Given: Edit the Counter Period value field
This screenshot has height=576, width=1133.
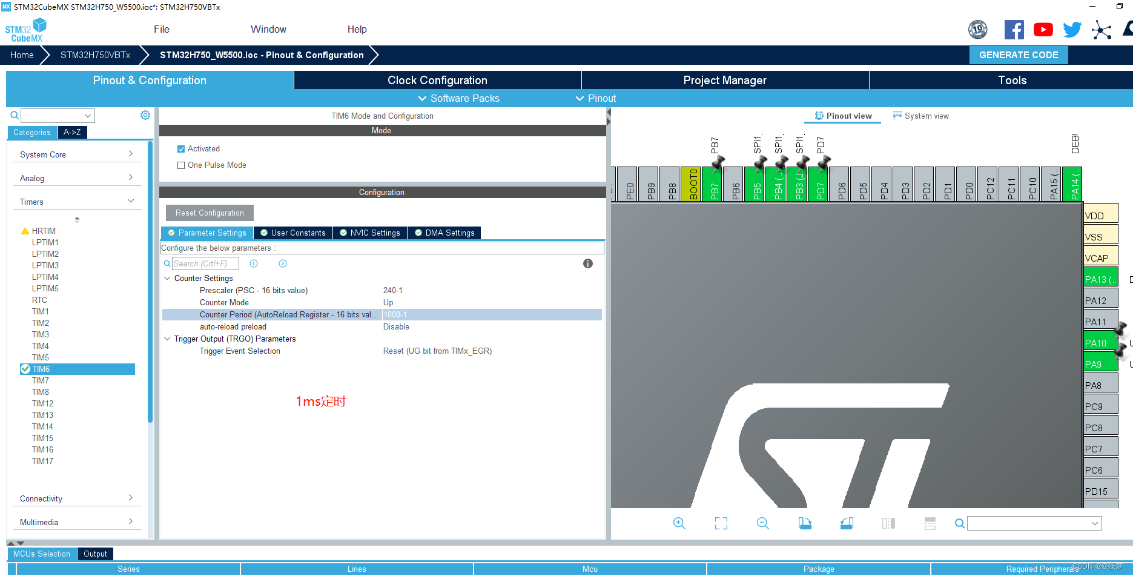Looking at the screenshot, I should [492, 314].
